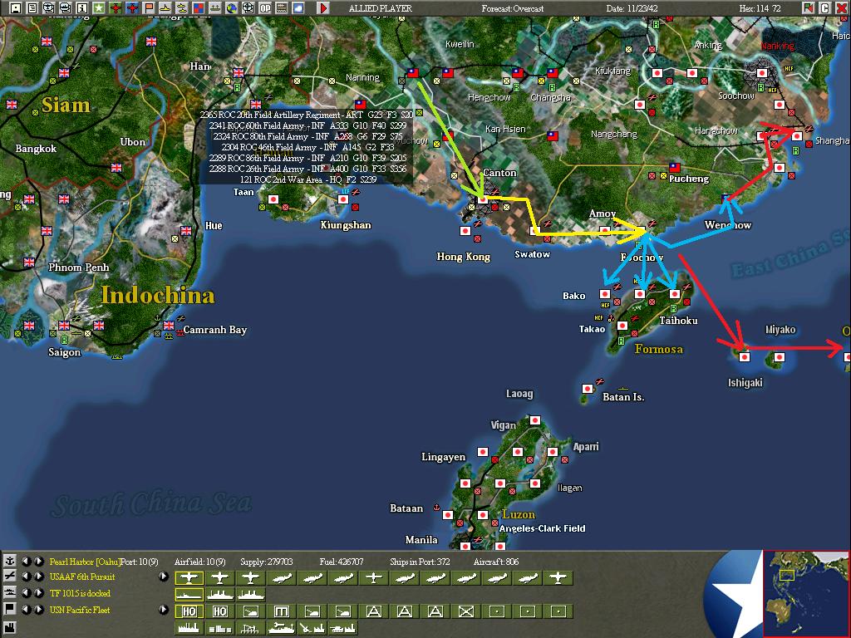Viewport: 851px width, 638px height.
Task: Select the first highlighted ship in task force row
Action: 189,595
